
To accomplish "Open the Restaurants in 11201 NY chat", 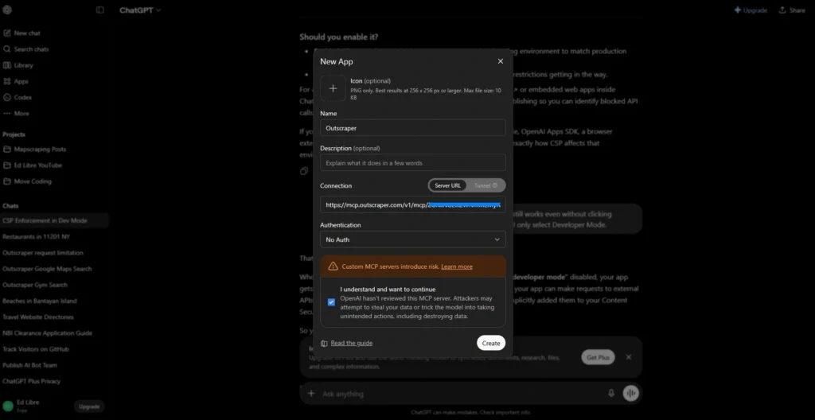I will tap(37, 236).
